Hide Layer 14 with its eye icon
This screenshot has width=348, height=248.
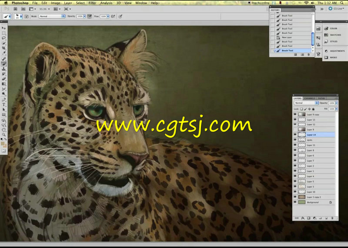[x=295, y=135]
